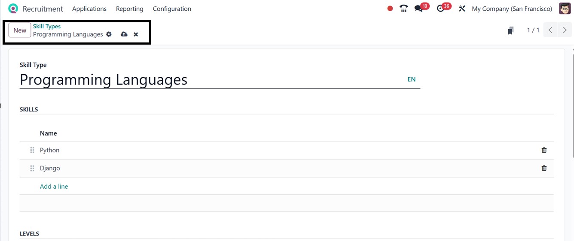The image size is (574, 241).
Task: Click the bookmark icon near the pager
Action: click(x=510, y=30)
